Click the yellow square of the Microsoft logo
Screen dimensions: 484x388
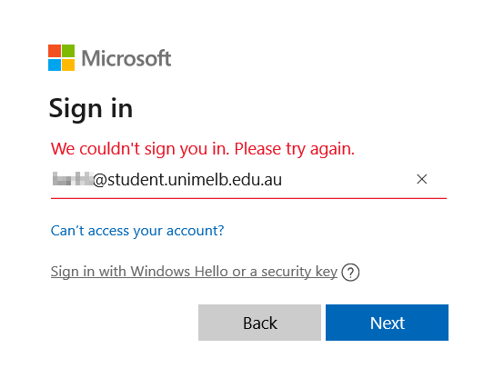(68, 65)
